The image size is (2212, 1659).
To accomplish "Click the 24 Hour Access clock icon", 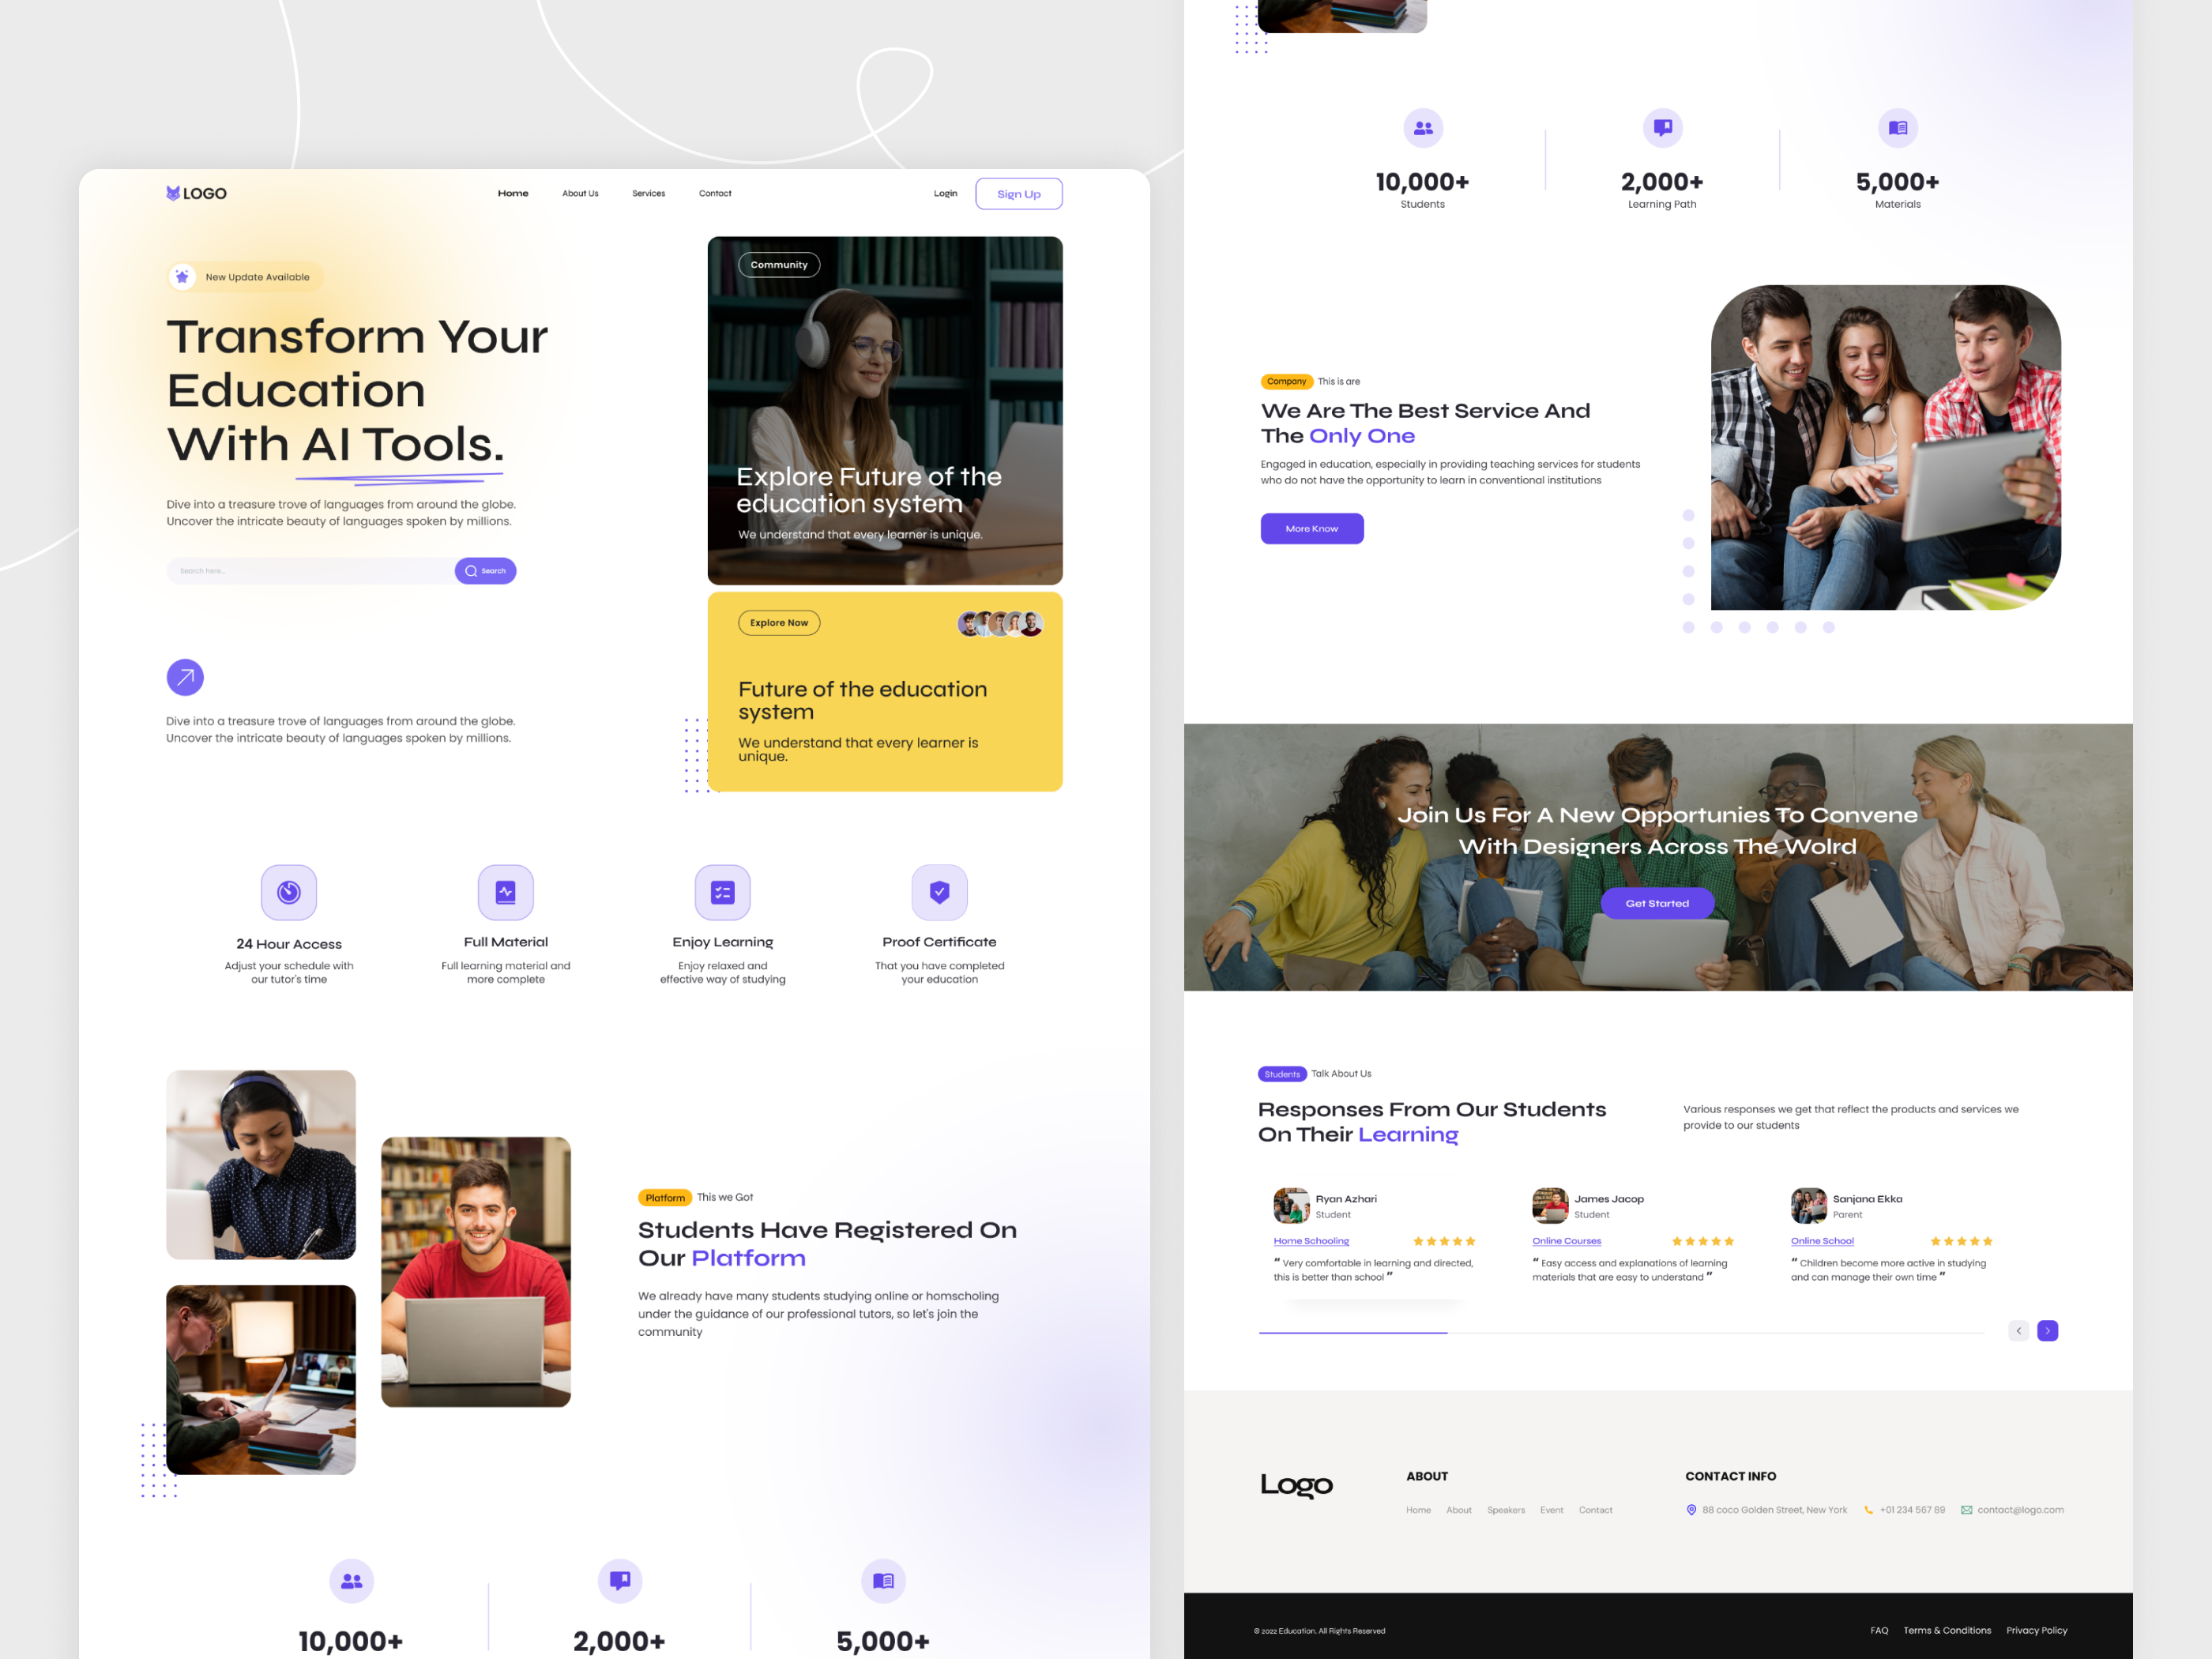I will (289, 893).
